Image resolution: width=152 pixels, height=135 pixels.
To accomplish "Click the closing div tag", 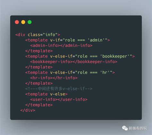I will click(x=28, y=110).
